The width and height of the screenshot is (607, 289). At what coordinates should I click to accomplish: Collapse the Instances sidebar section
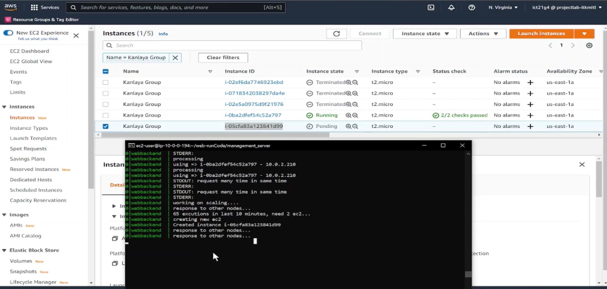(x=4, y=107)
